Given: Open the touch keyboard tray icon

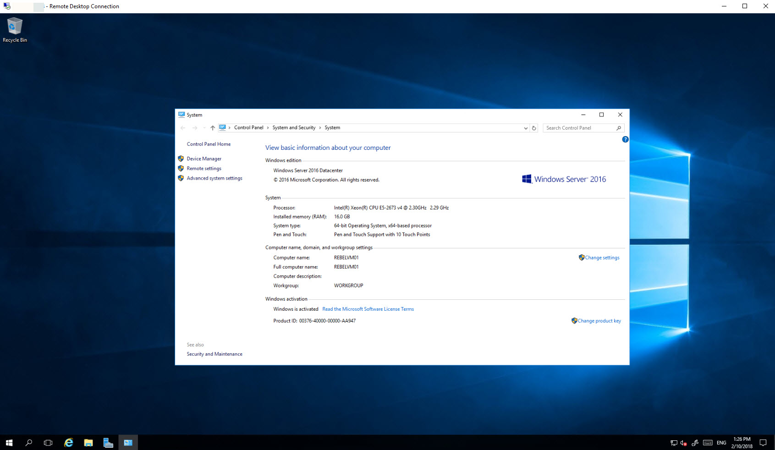Looking at the screenshot, I should pos(708,443).
